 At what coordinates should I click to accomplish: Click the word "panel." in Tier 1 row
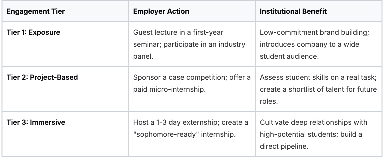tap(143, 56)
